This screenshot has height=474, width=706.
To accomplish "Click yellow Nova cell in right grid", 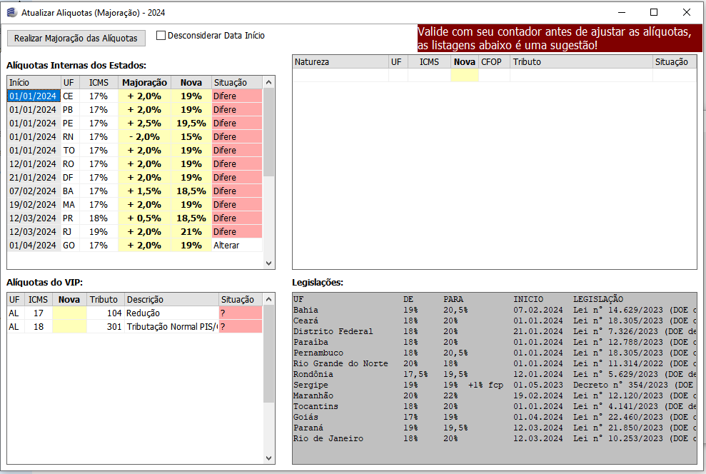I will click(464, 75).
